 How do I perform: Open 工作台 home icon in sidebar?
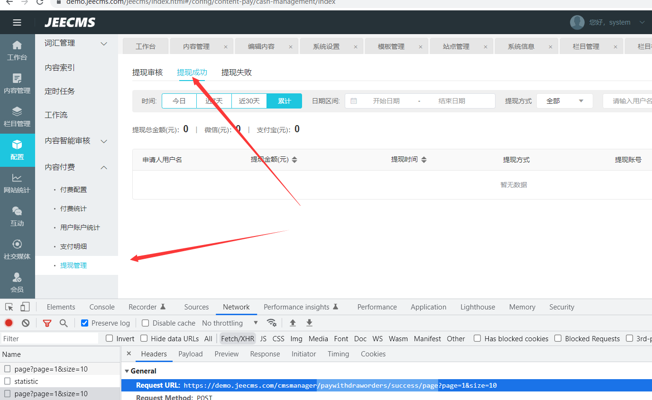17,50
